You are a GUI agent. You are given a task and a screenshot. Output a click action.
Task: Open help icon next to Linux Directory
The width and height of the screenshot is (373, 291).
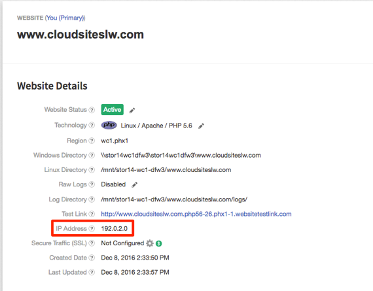[92, 170]
